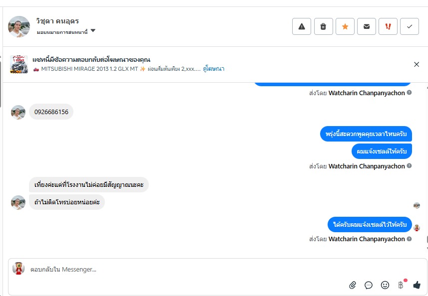The image size is (428, 296).
Task: Click the orange star follow-up icon
Action: (345, 27)
